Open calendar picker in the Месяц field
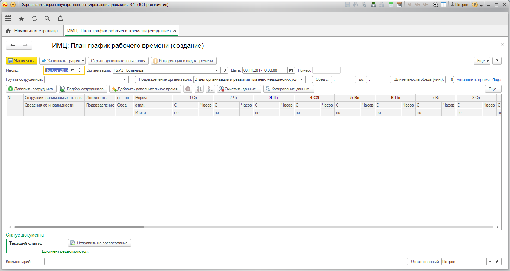 pos(72,70)
